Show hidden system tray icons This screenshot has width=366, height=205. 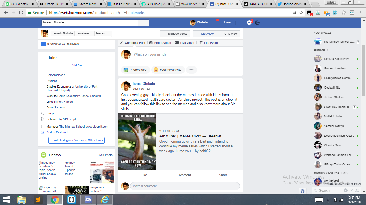coord(328,200)
